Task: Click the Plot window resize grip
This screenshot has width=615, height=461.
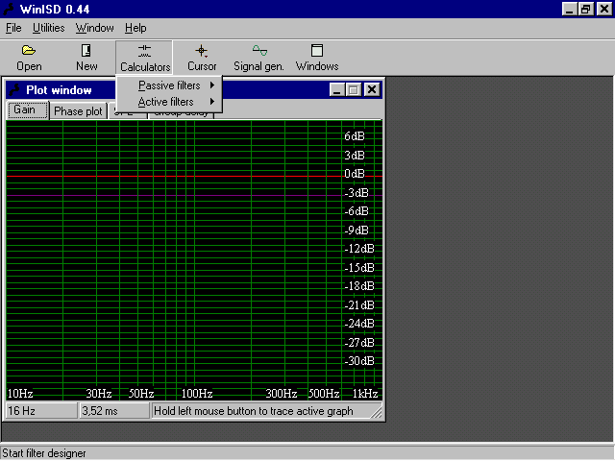Action: pos(376,413)
